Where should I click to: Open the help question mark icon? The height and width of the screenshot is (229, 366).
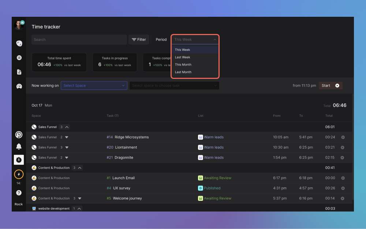pos(19,193)
